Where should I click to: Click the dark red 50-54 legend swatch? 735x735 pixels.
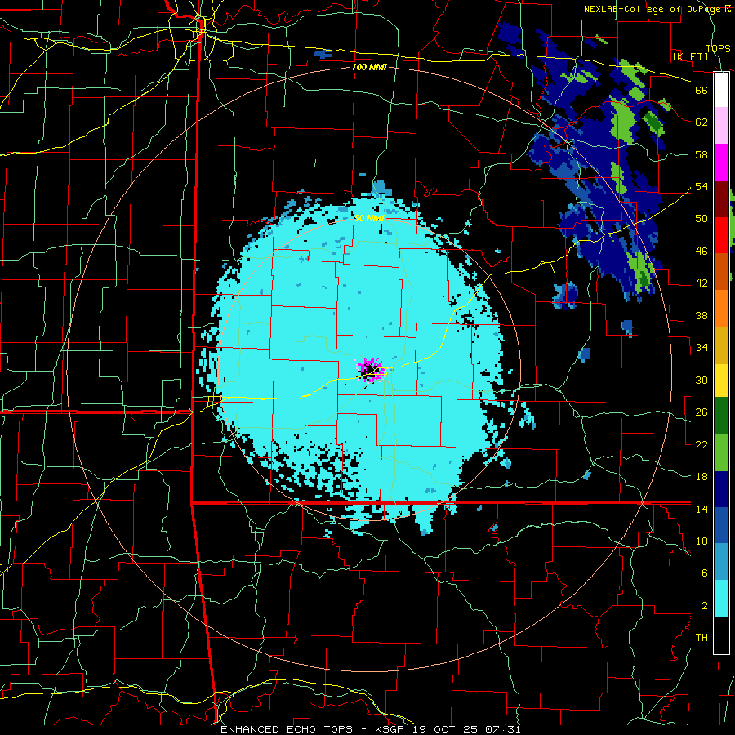point(721,198)
